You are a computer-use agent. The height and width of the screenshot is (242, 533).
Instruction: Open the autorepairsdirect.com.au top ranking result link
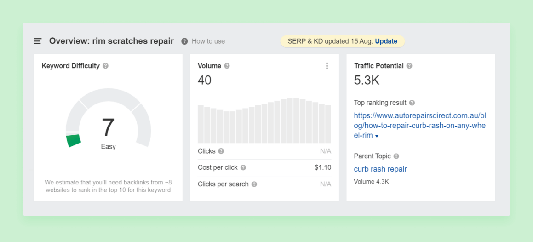(x=420, y=126)
